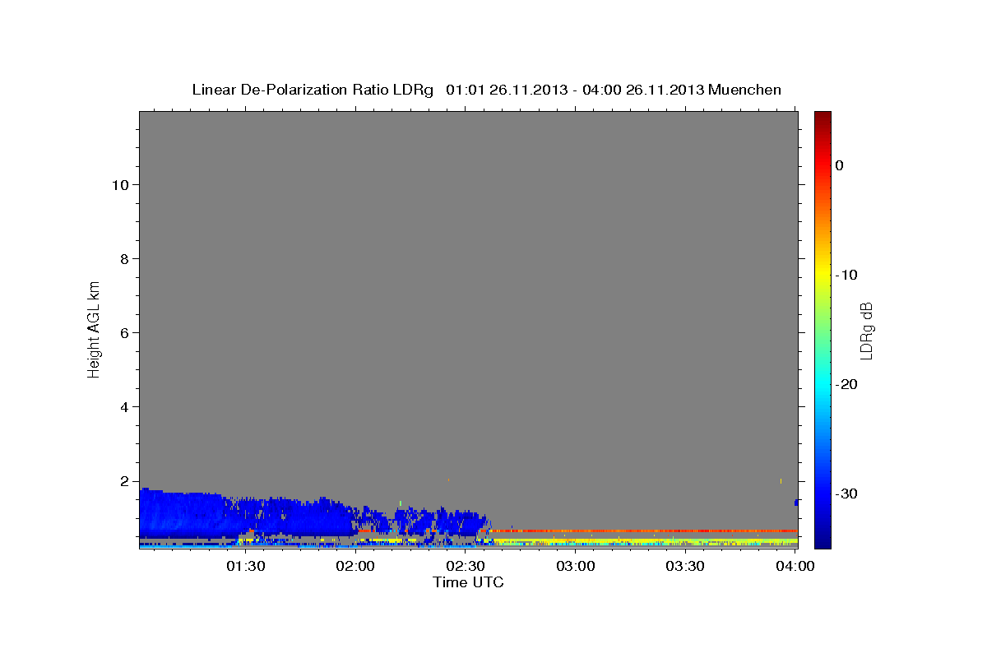Click the small blue echo near 04:00
The height and width of the screenshot is (658, 987).
pyautogui.click(x=796, y=502)
